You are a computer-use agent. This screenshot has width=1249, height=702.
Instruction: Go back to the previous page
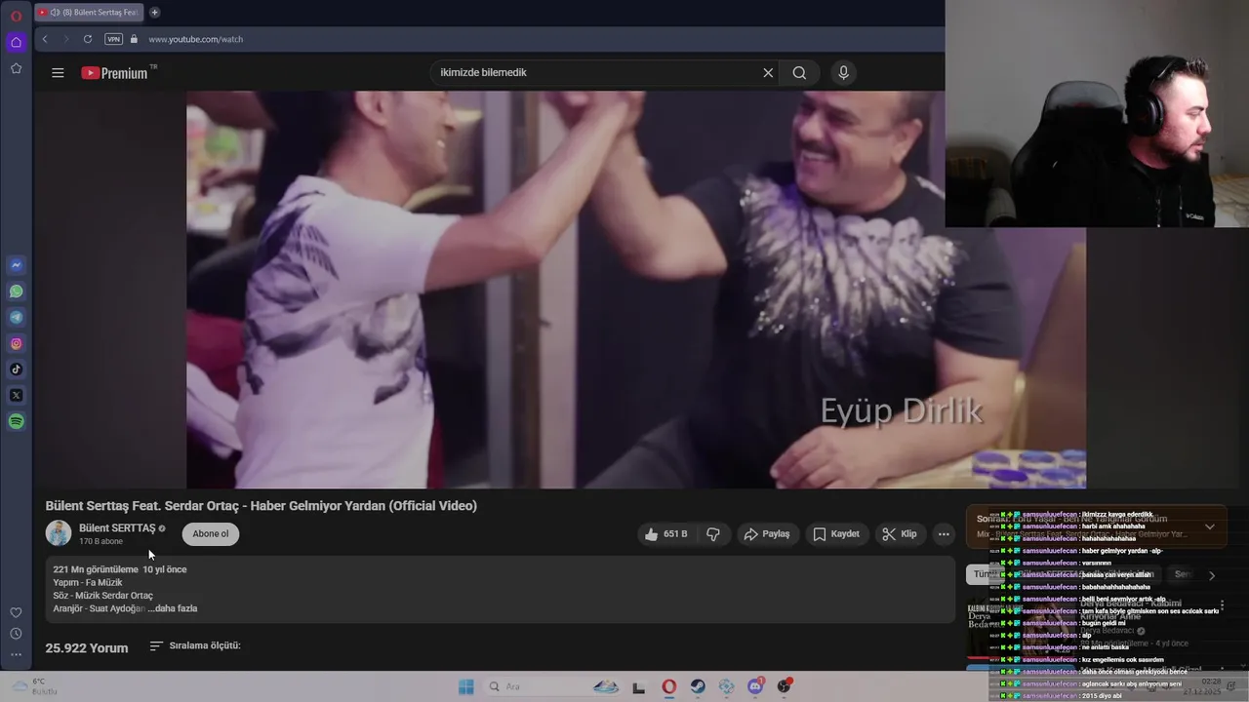pos(45,39)
